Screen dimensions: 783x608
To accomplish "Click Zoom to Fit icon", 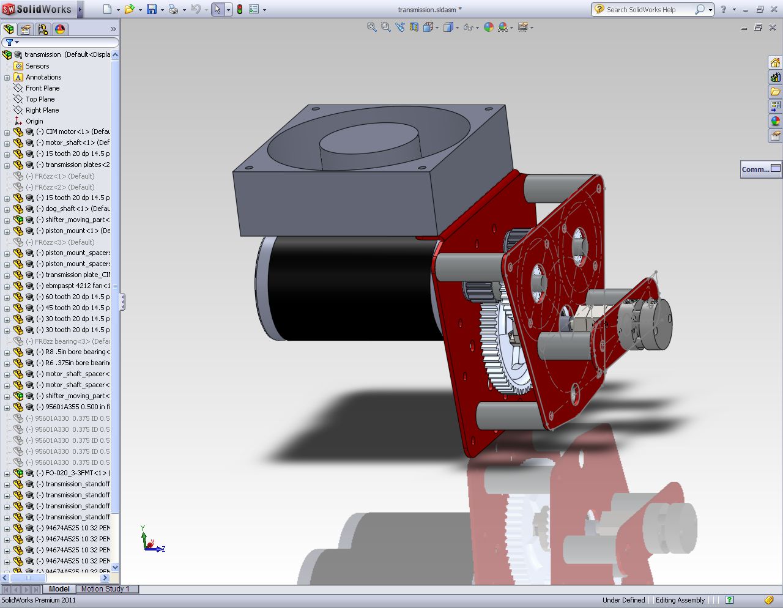I will 371,27.
